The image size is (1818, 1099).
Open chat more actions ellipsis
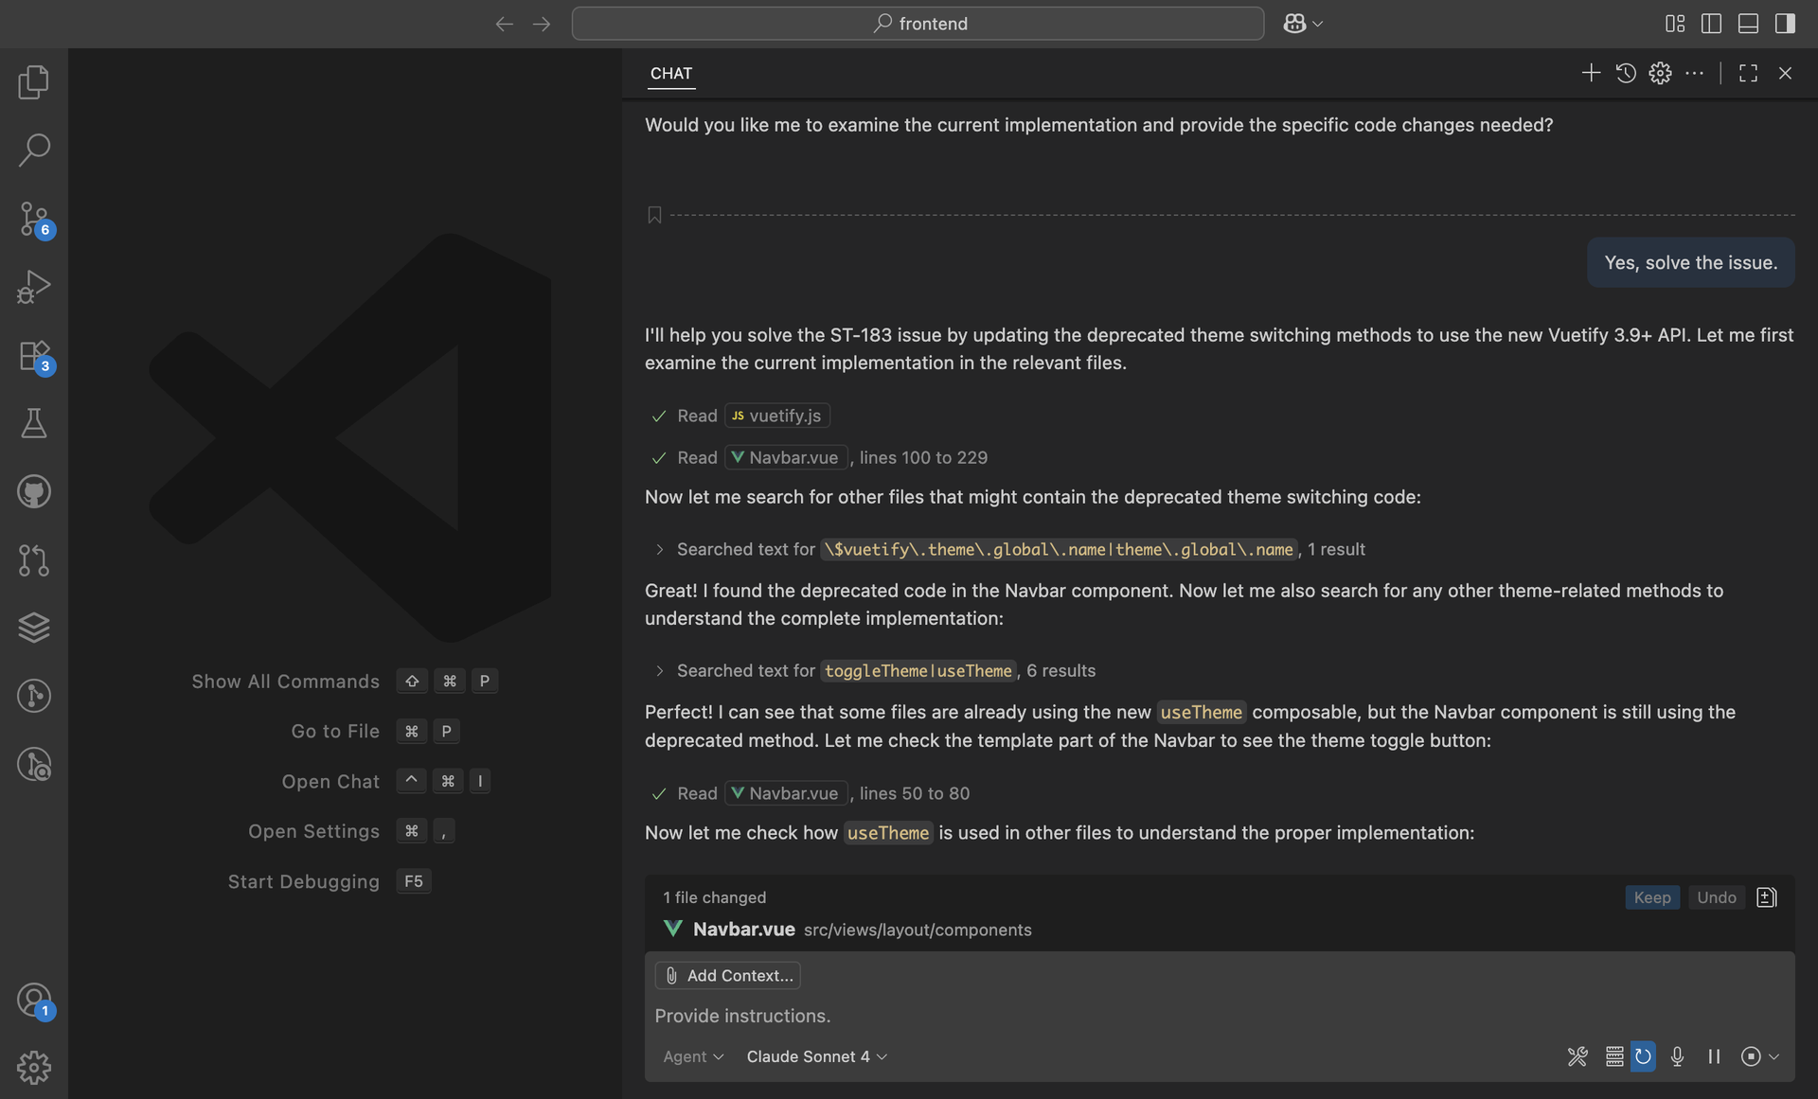[1694, 73]
